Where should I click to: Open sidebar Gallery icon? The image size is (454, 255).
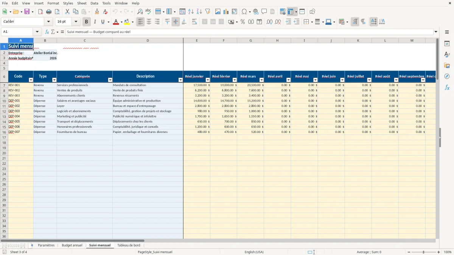(447, 65)
